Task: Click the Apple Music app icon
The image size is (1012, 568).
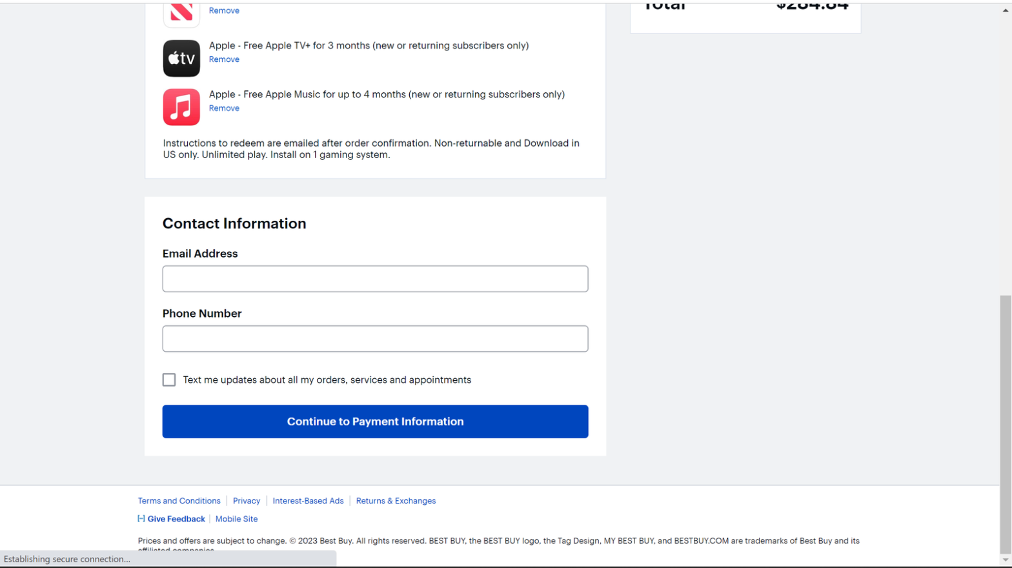Action: [x=181, y=107]
